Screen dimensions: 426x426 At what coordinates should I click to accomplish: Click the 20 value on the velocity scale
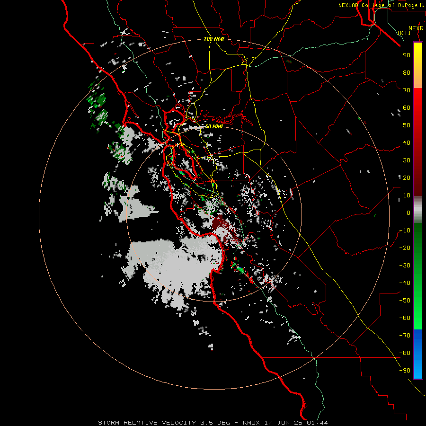pos(407,177)
